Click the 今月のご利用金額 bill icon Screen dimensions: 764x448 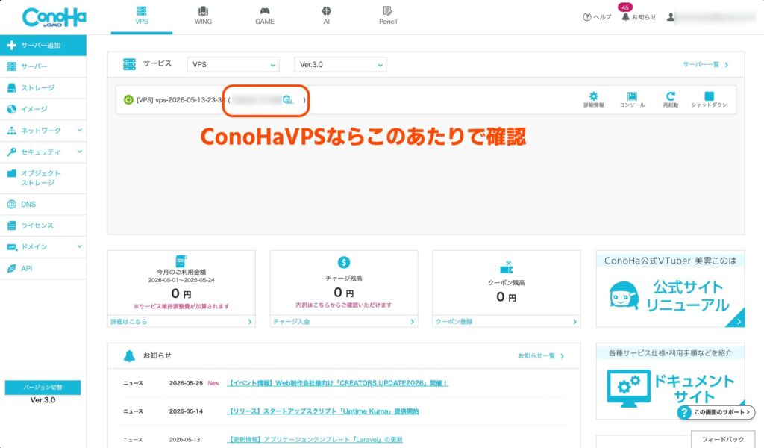coord(181,261)
